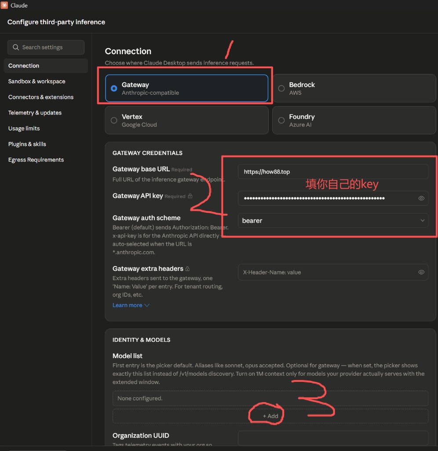The width and height of the screenshot is (438, 451).
Task: Open the Connection settings section
Action: coord(46,66)
